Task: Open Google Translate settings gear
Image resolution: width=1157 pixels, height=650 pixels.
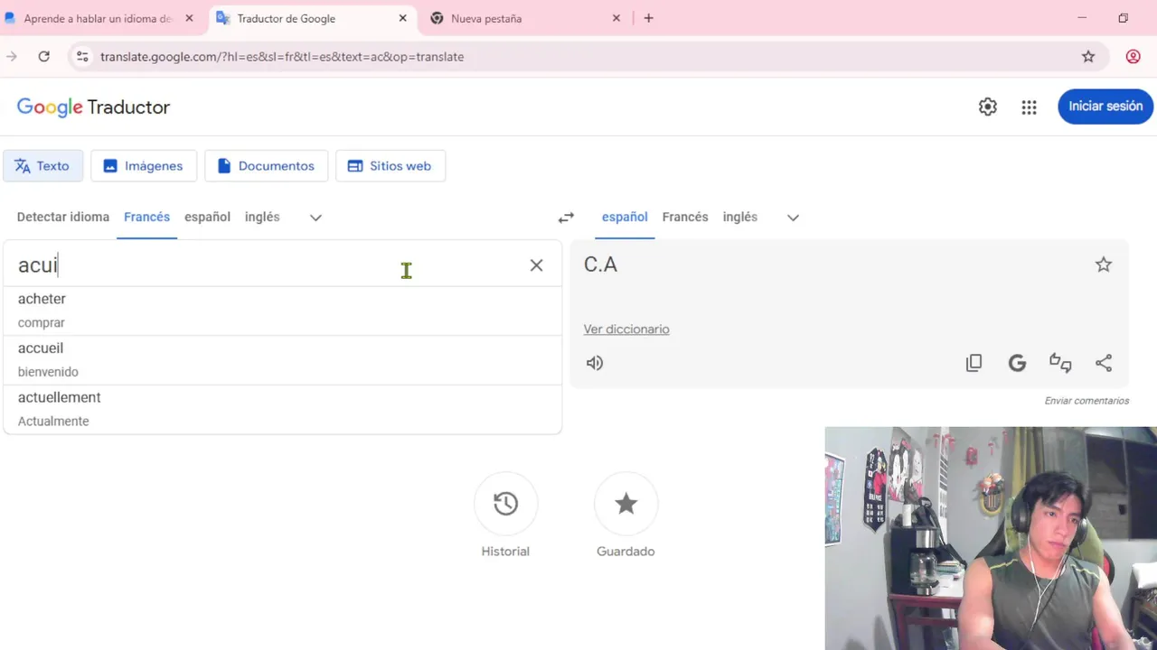Action: (988, 107)
